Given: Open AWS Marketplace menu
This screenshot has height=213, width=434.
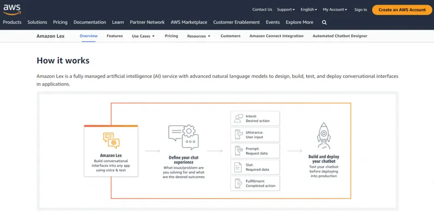Looking at the screenshot, I should (189, 22).
